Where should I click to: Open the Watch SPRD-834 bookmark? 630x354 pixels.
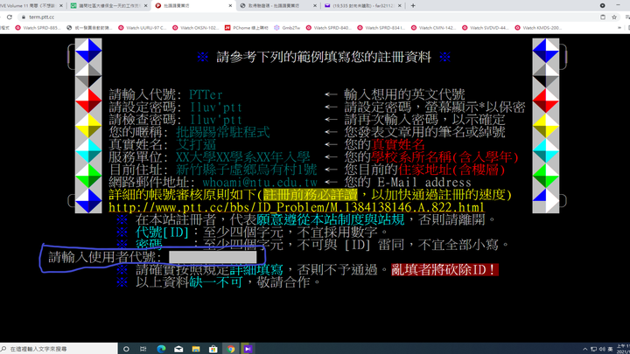[381, 28]
